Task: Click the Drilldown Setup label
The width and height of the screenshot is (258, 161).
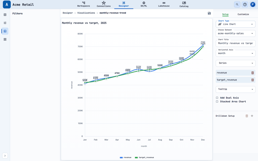Action: (225, 116)
